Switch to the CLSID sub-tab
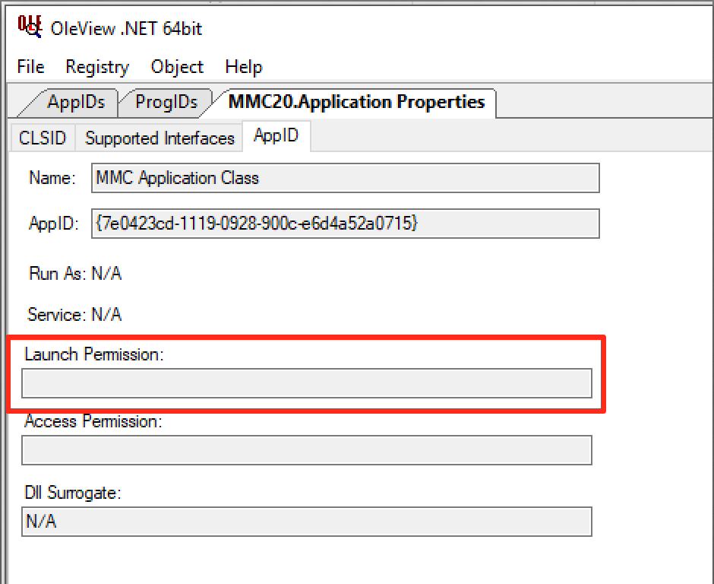 [43, 138]
